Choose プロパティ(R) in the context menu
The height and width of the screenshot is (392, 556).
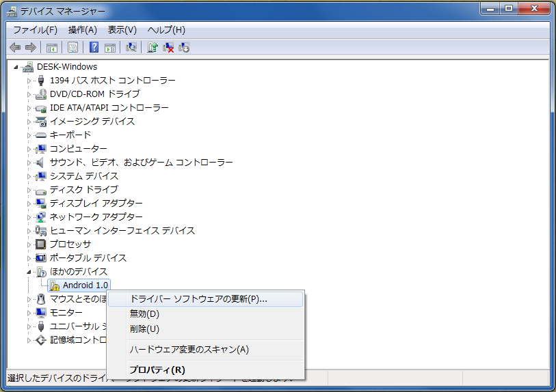[205, 369]
